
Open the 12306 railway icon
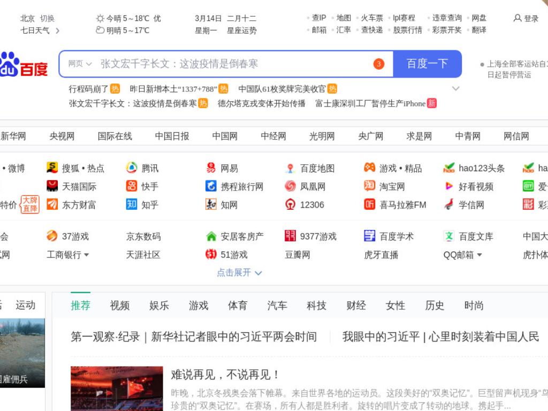(x=290, y=204)
